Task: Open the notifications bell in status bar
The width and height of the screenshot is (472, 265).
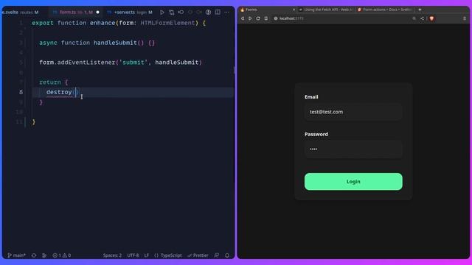Action: [227, 255]
